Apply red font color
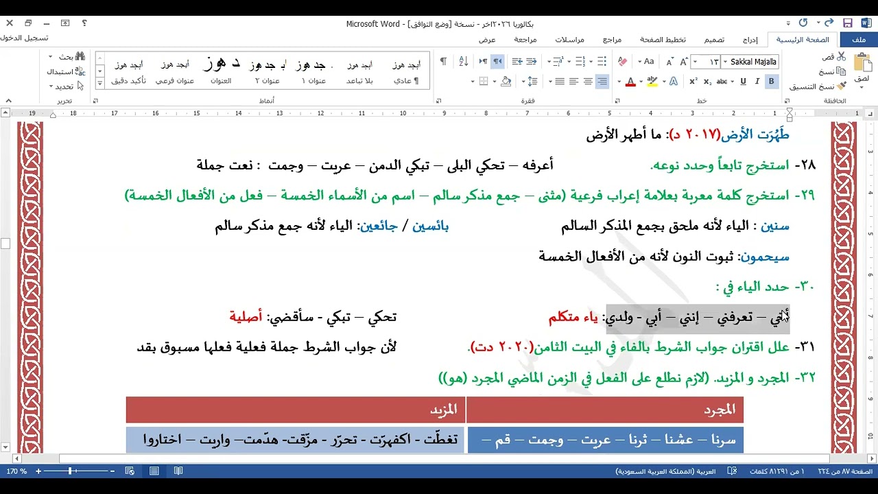Image resolution: width=878 pixels, height=494 pixels. tap(630, 82)
